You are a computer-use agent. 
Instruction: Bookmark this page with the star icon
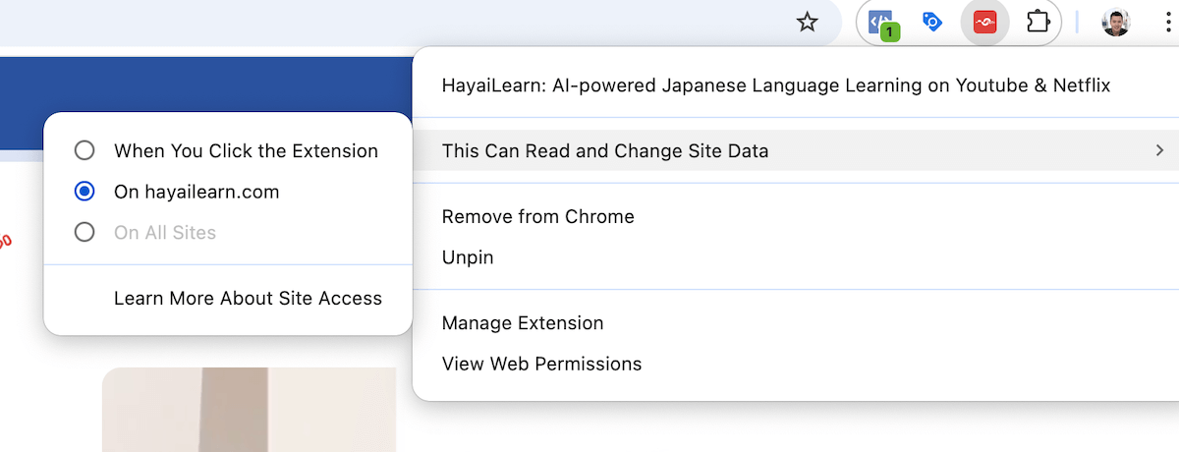(807, 23)
